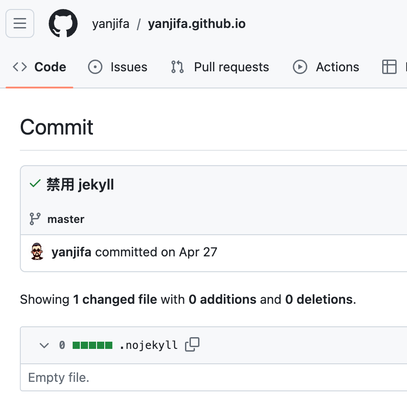Go to yanjifa owner profile in breadcrumb

(x=111, y=24)
